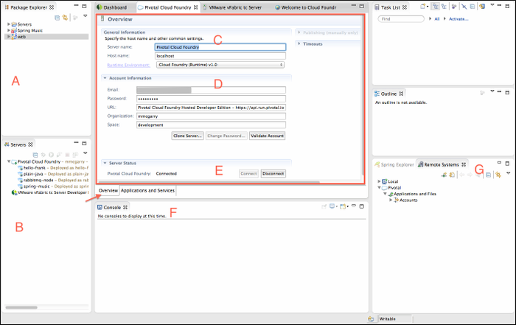Select VMware vFabric tc Server Developer entry

click(x=50, y=192)
